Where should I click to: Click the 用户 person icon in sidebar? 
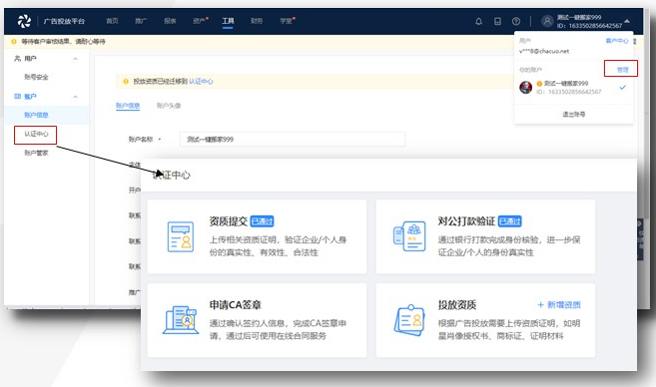coord(17,59)
